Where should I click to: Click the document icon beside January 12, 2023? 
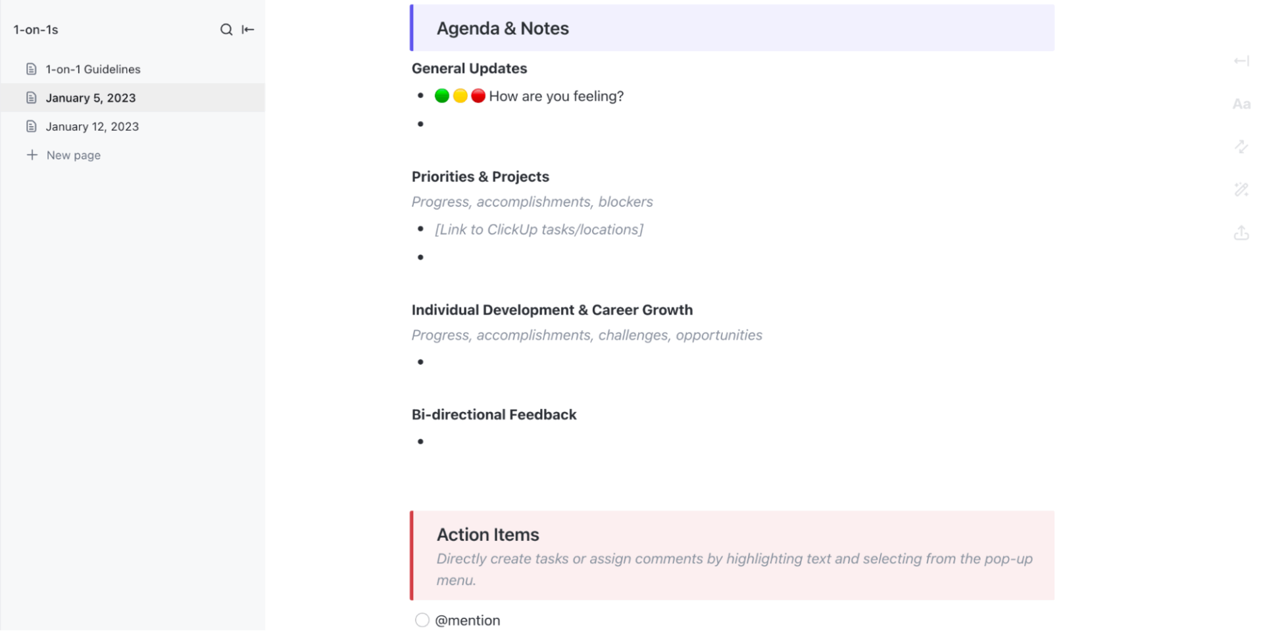pyautogui.click(x=32, y=126)
